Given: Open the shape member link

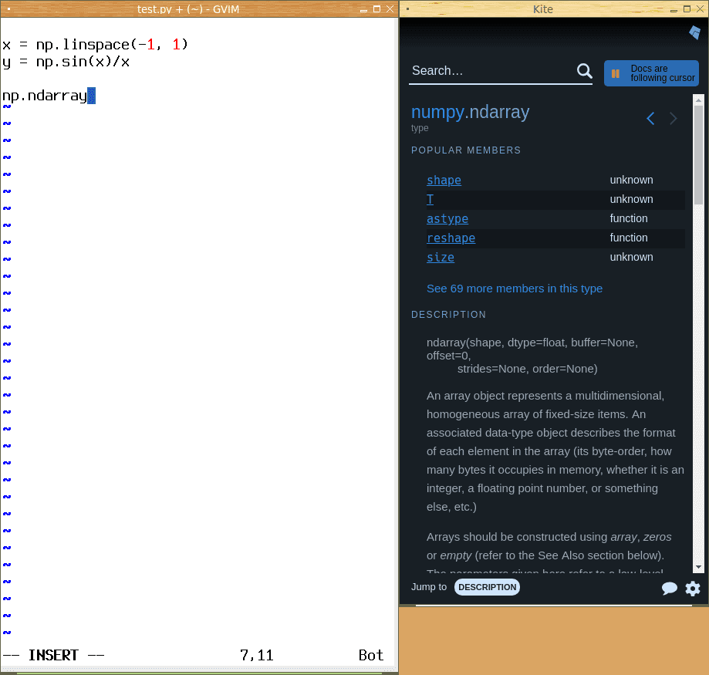Looking at the screenshot, I should tap(444, 180).
